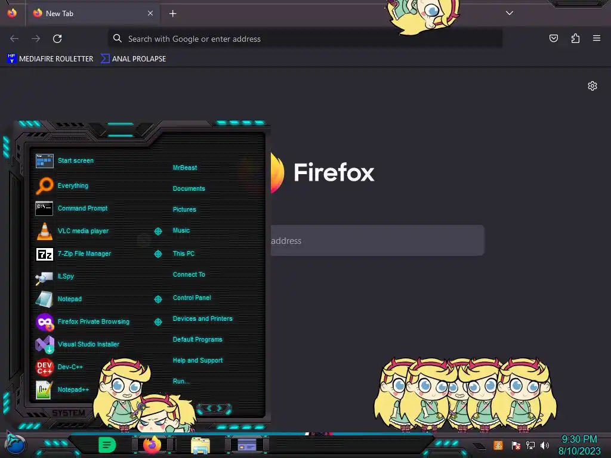This screenshot has width=611, height=458.
Task: Open the MEDIAFIRE ROULETTER bookmark
Action: [x=50, y=59]
